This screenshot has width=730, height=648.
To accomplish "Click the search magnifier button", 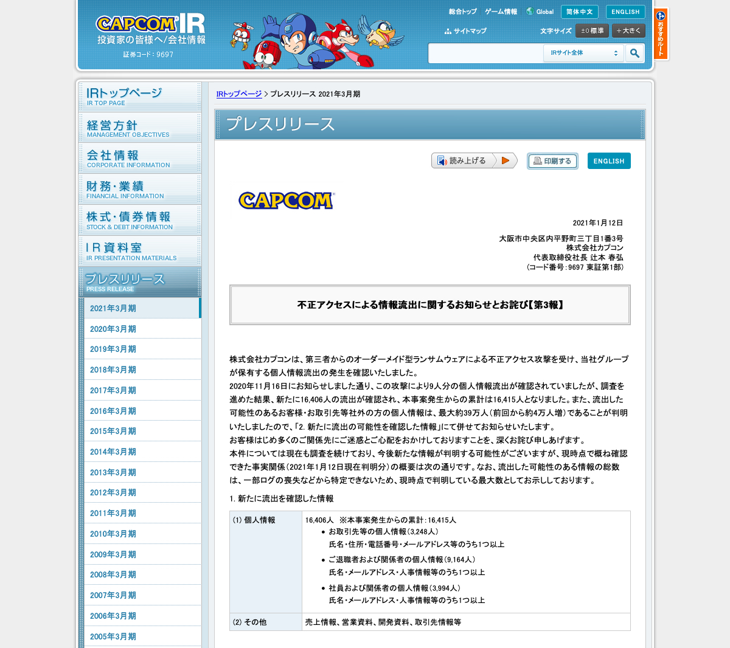I will [634, 53].
